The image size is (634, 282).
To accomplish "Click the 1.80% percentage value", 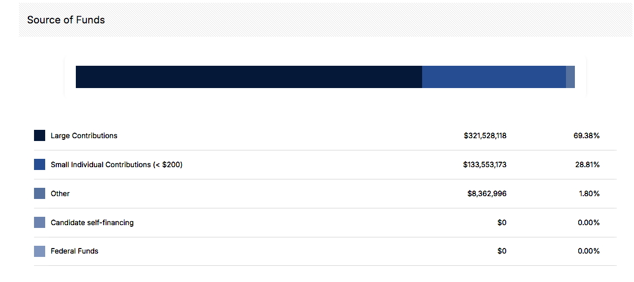I will click(589, 193).
